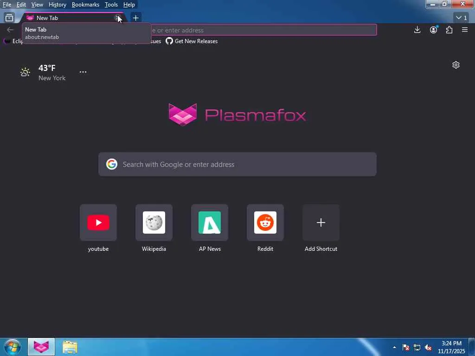
Task: Click the muted volume tray icon
Action: [x=428, y=347]
